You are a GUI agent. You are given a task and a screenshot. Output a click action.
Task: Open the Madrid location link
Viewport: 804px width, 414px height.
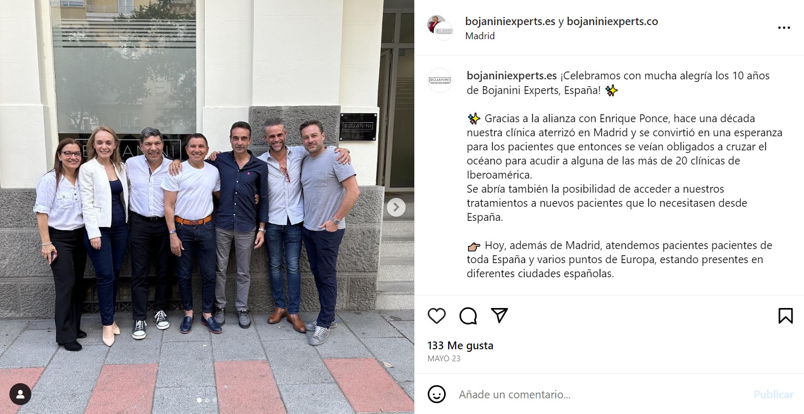(480, 36)
